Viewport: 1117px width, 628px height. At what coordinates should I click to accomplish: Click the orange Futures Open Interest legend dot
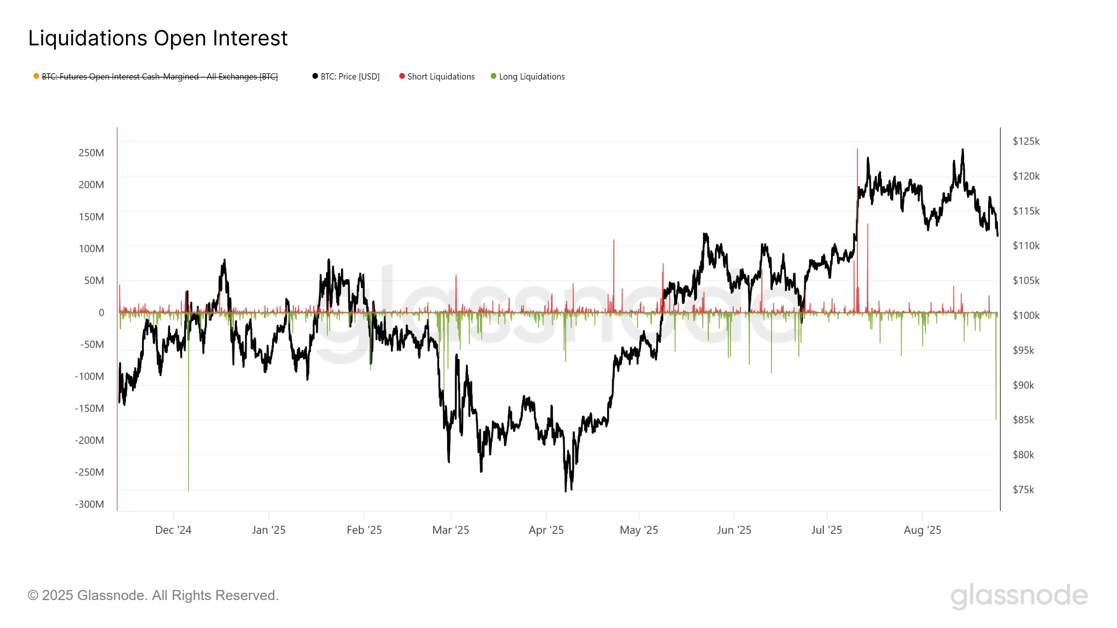pyautogui.click(x=36, y=76)
